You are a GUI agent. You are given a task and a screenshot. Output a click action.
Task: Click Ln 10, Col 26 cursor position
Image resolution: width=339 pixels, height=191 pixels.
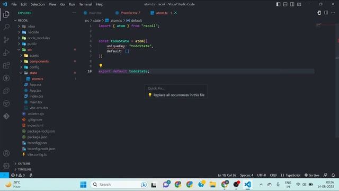tap(227, 175)
